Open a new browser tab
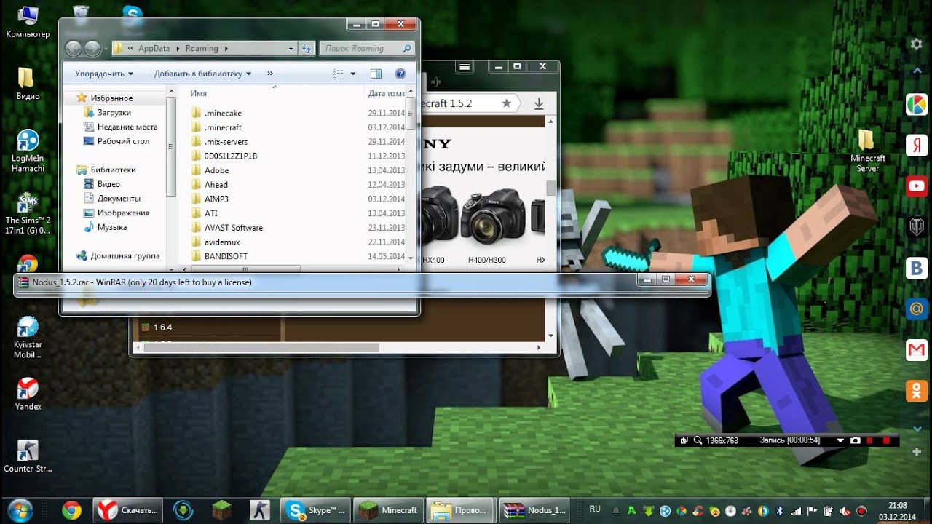The height and width of the screenshot is (524, 932). pos(436,82)
